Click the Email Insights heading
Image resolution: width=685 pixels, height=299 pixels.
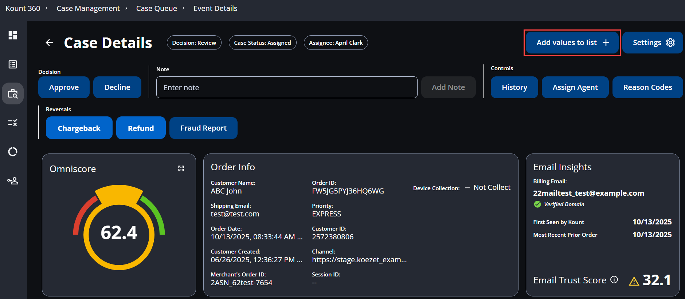(x=562, y=167)
